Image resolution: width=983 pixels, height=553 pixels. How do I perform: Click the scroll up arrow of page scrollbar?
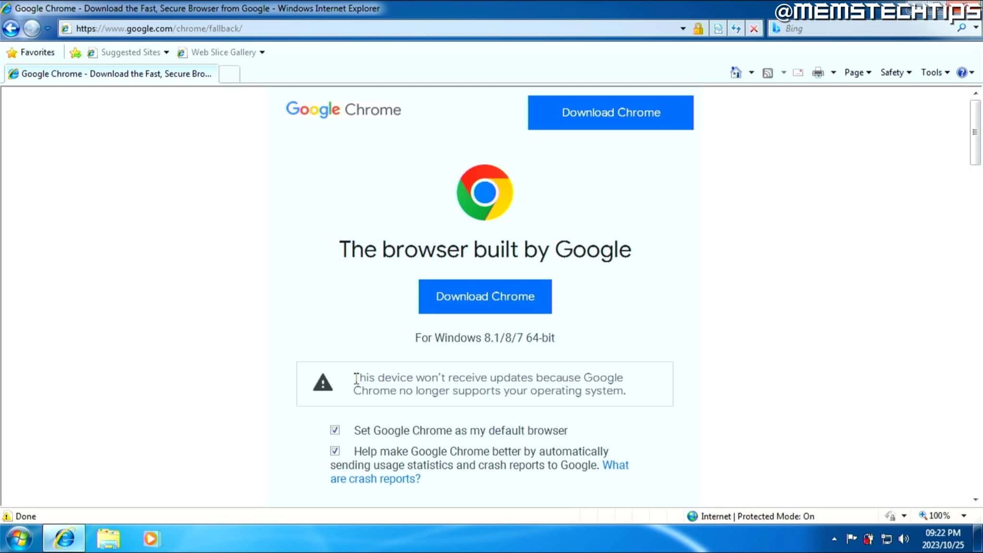tap(975, 93)
